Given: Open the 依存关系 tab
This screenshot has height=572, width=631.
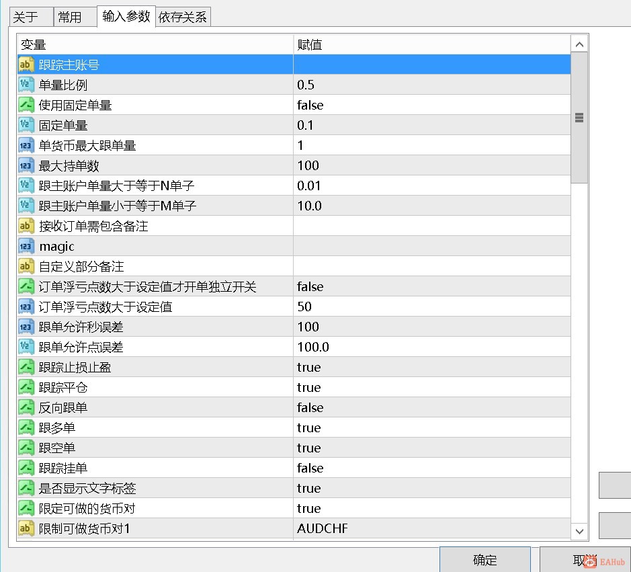Looking at the screenshot, I should click(x=183, y=17).
